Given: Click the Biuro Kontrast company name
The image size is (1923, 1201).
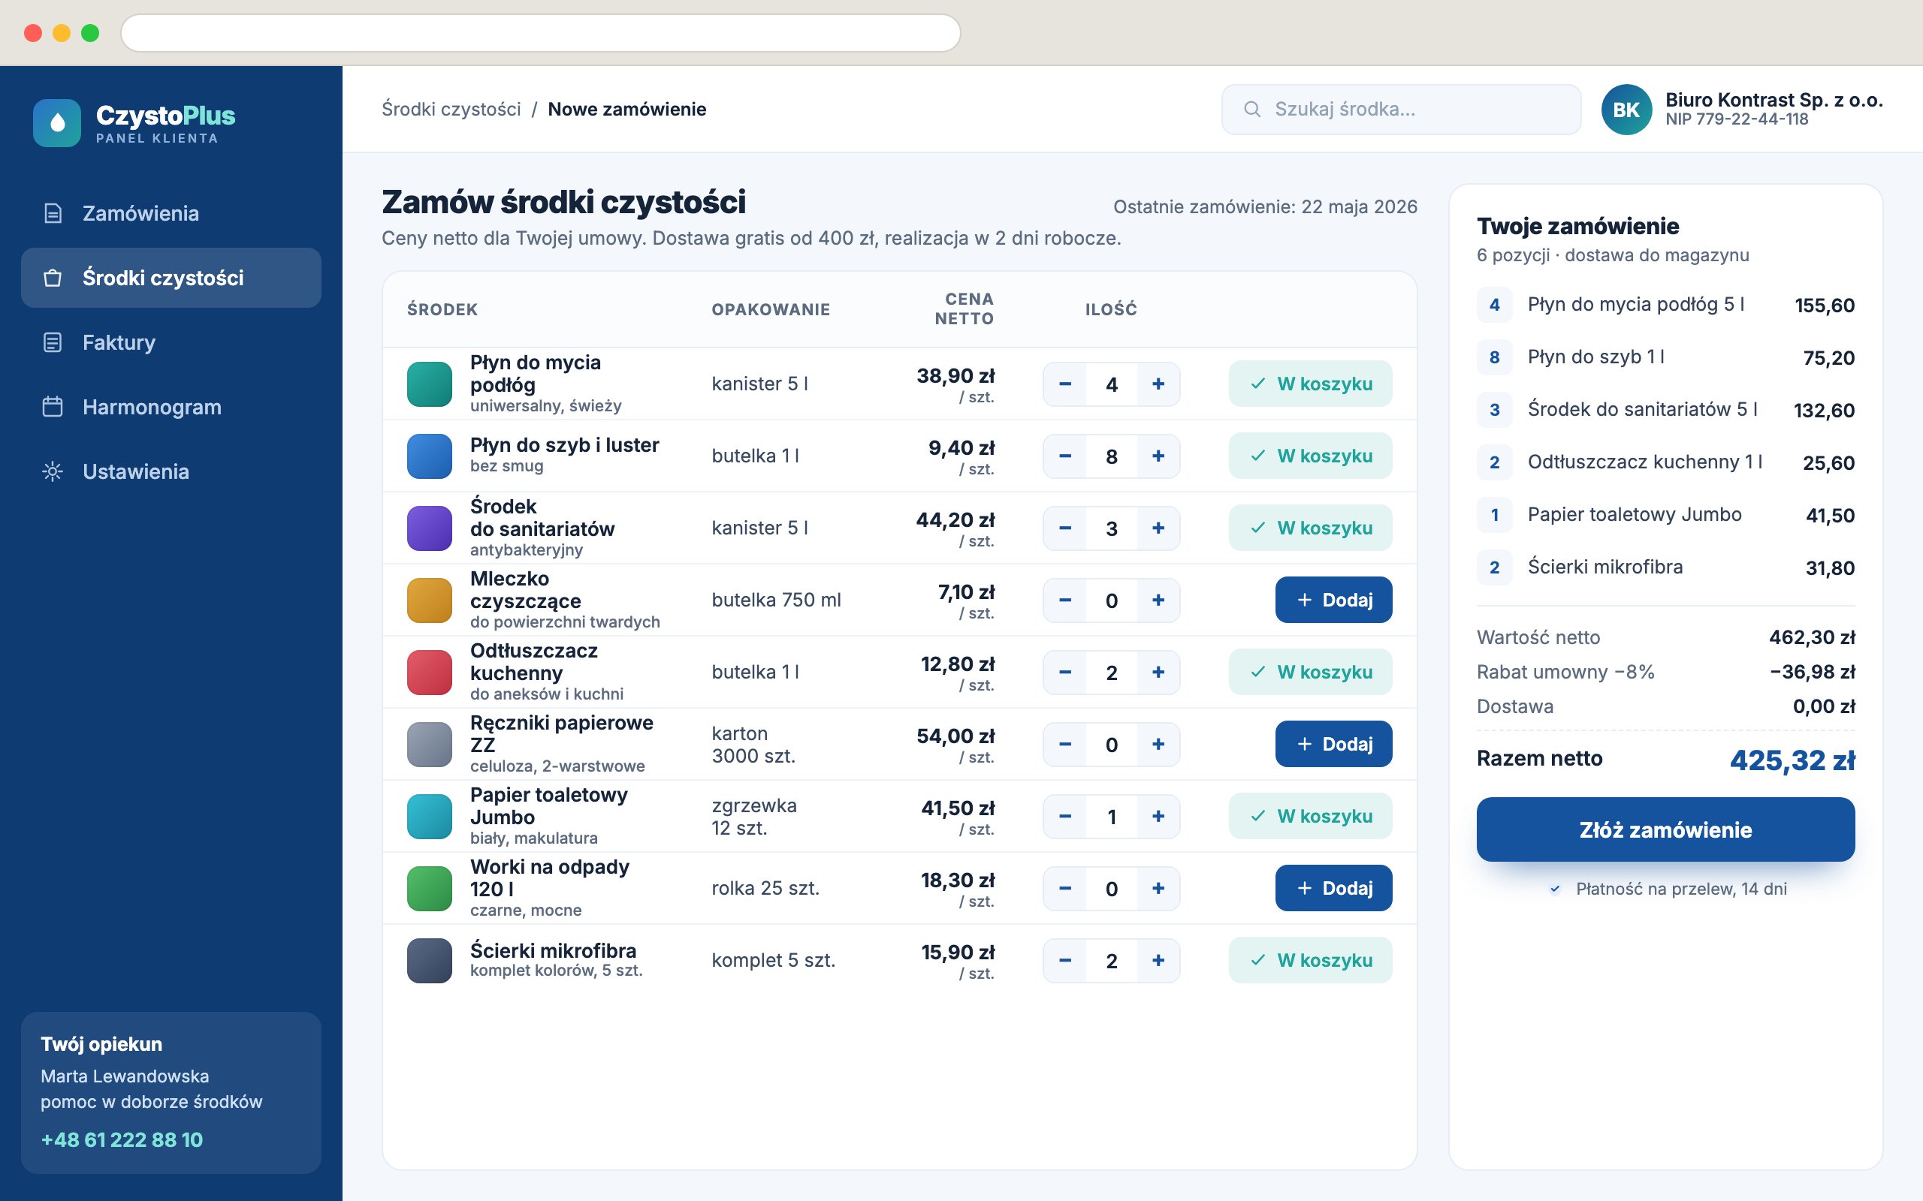Looking at the screenshot, I should pos(1774,100).
